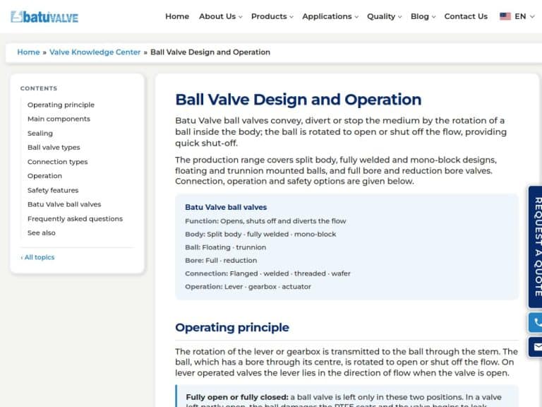Click the 'Ball: Floating · trunnion' line
542x407 pixels.
click(x=225, y=247)
